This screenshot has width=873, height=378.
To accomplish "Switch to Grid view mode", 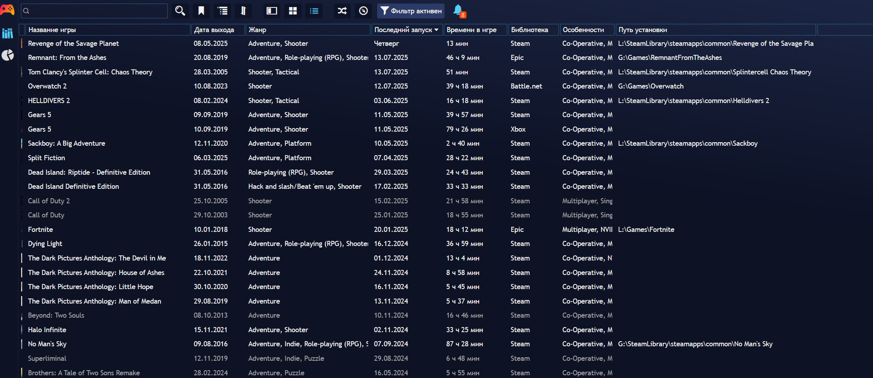I will click(293, 11).
